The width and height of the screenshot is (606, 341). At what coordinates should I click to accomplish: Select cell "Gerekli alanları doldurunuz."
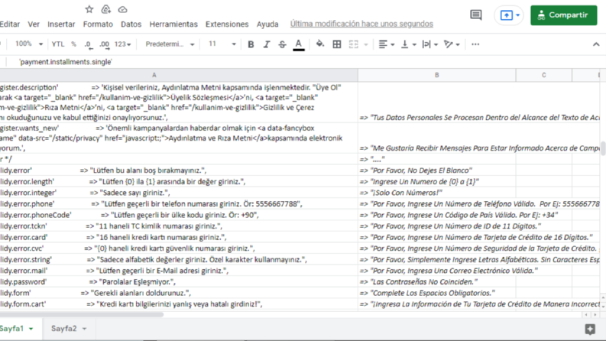tap(179, 293)
